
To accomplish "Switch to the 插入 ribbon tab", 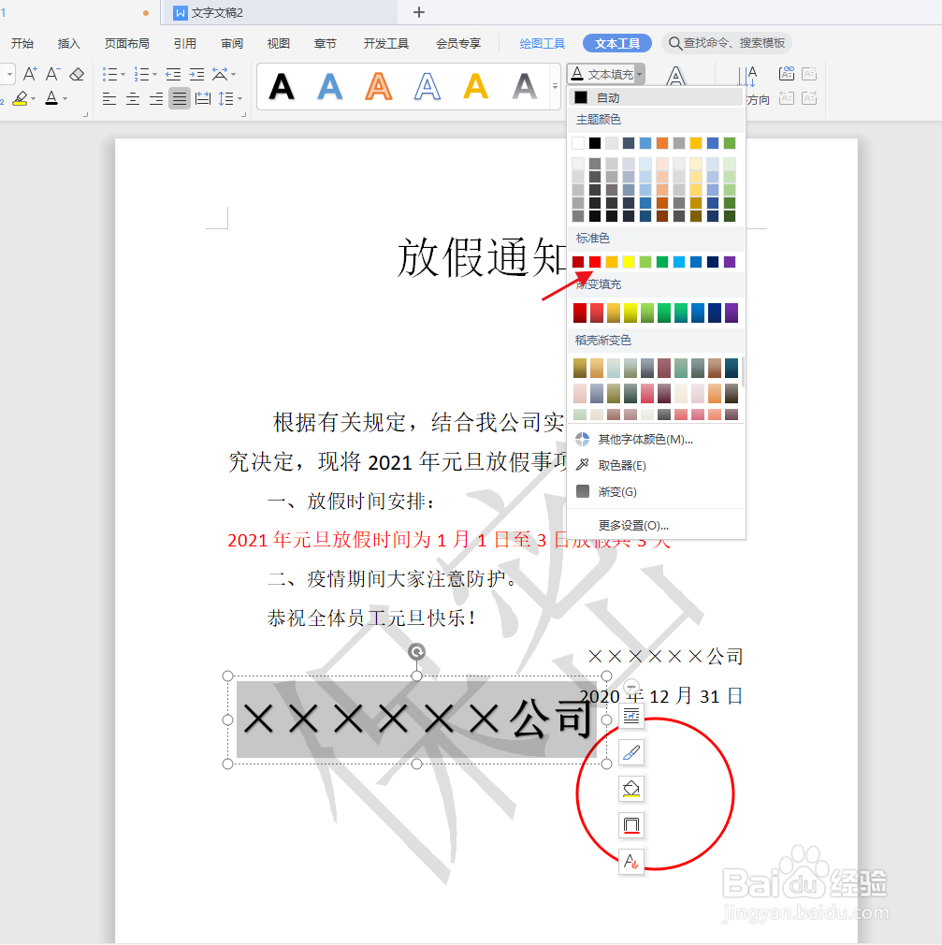I will [x=67, y=42].
